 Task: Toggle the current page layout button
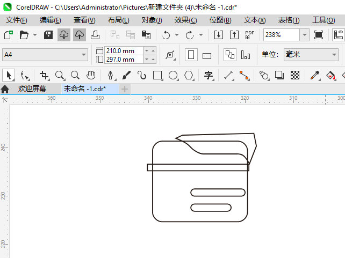click(x=246, y=55)
